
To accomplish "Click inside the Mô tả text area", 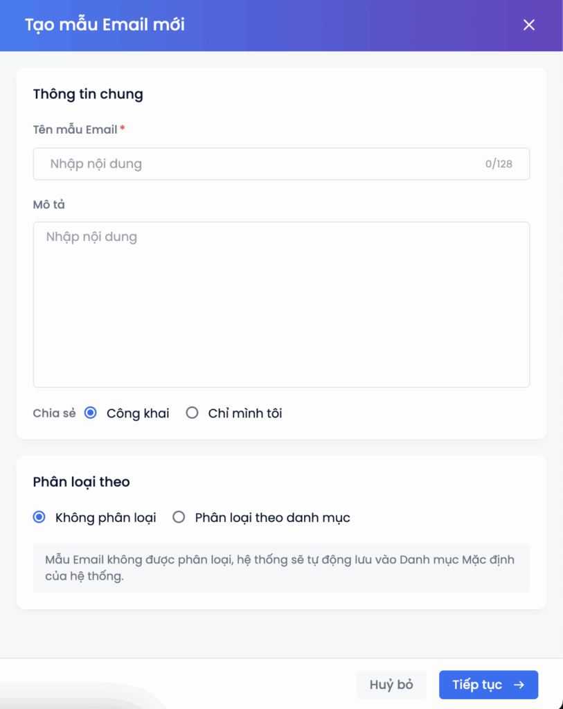I will coord(281,305).
